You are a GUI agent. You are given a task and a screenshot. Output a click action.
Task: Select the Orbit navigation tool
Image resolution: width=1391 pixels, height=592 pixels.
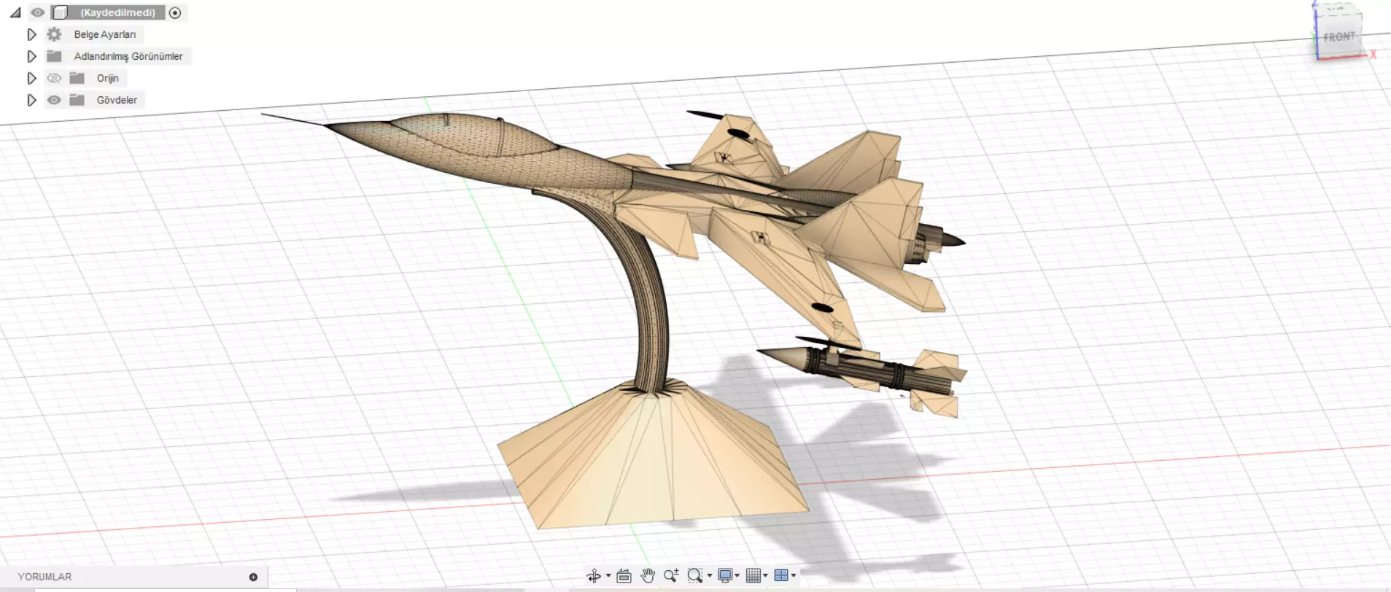click(594, 576)
